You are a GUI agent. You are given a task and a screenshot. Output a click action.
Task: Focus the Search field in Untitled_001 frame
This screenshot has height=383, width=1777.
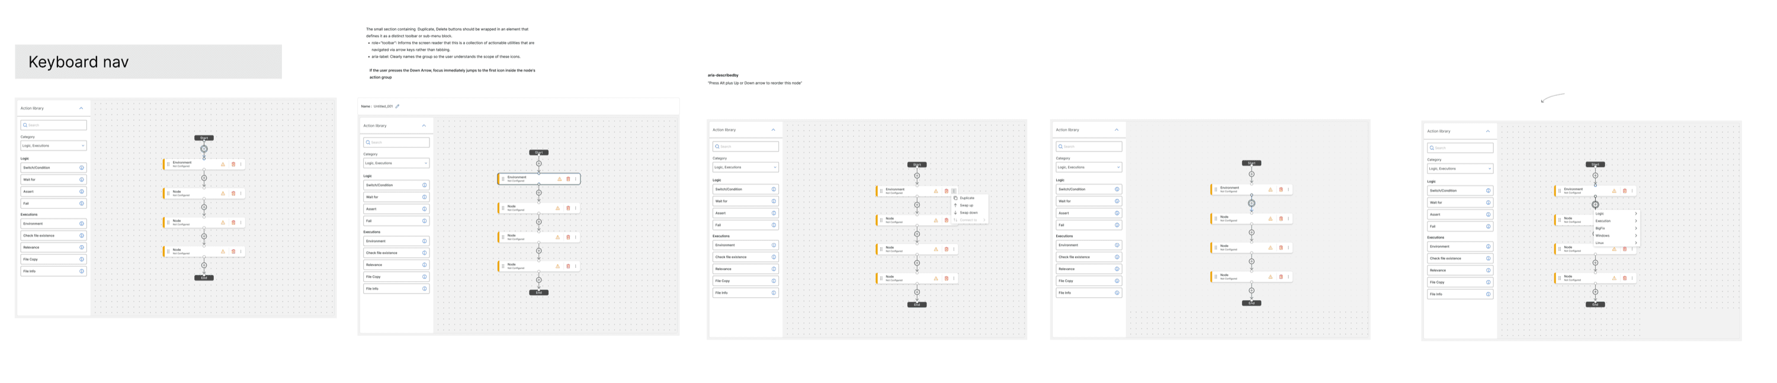pos(396,143)
